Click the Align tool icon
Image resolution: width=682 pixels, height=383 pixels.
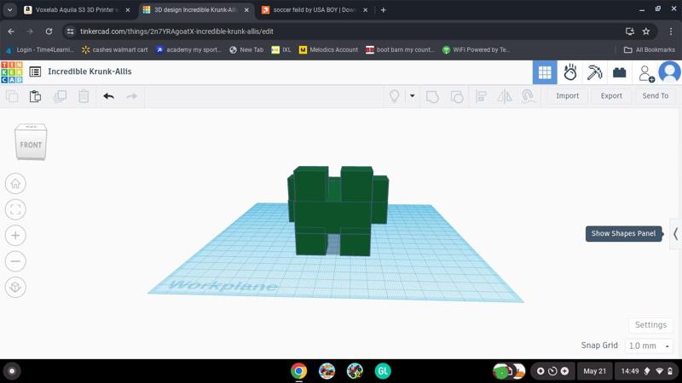tap(481, 96)
